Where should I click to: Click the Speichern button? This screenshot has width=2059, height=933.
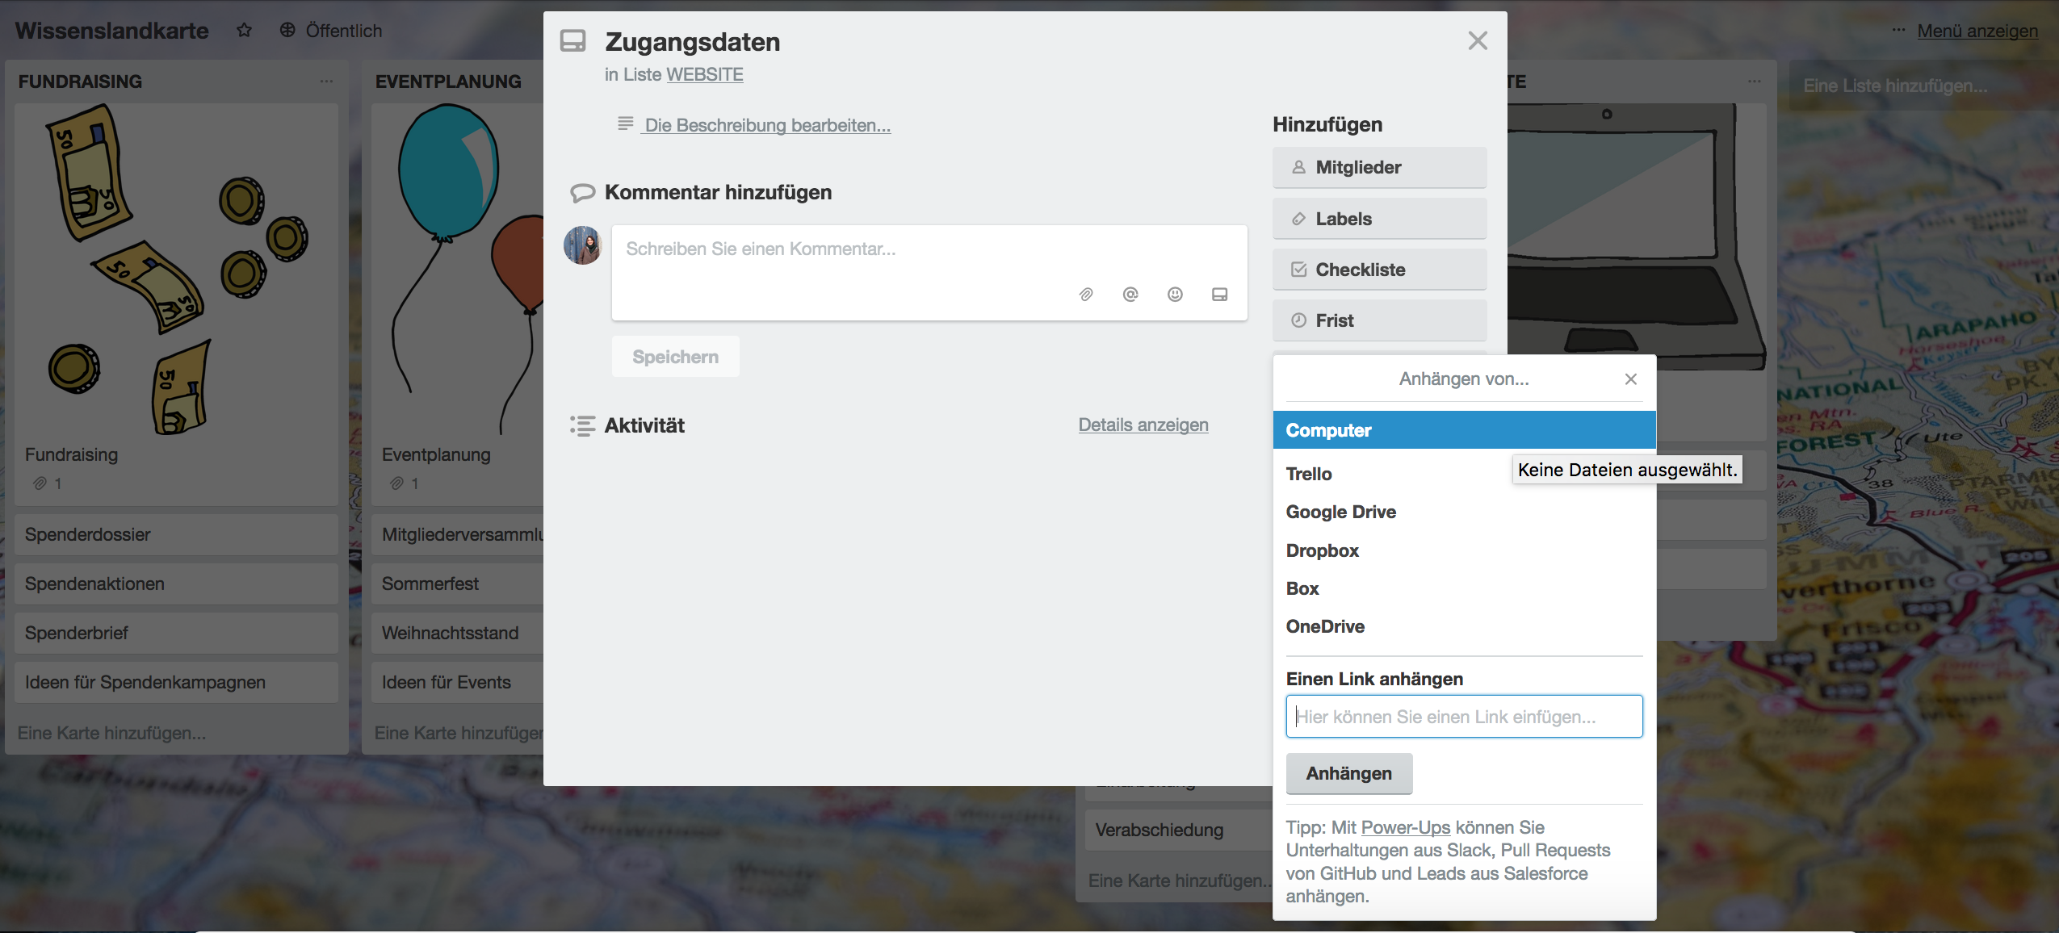(x=675, y=357)
